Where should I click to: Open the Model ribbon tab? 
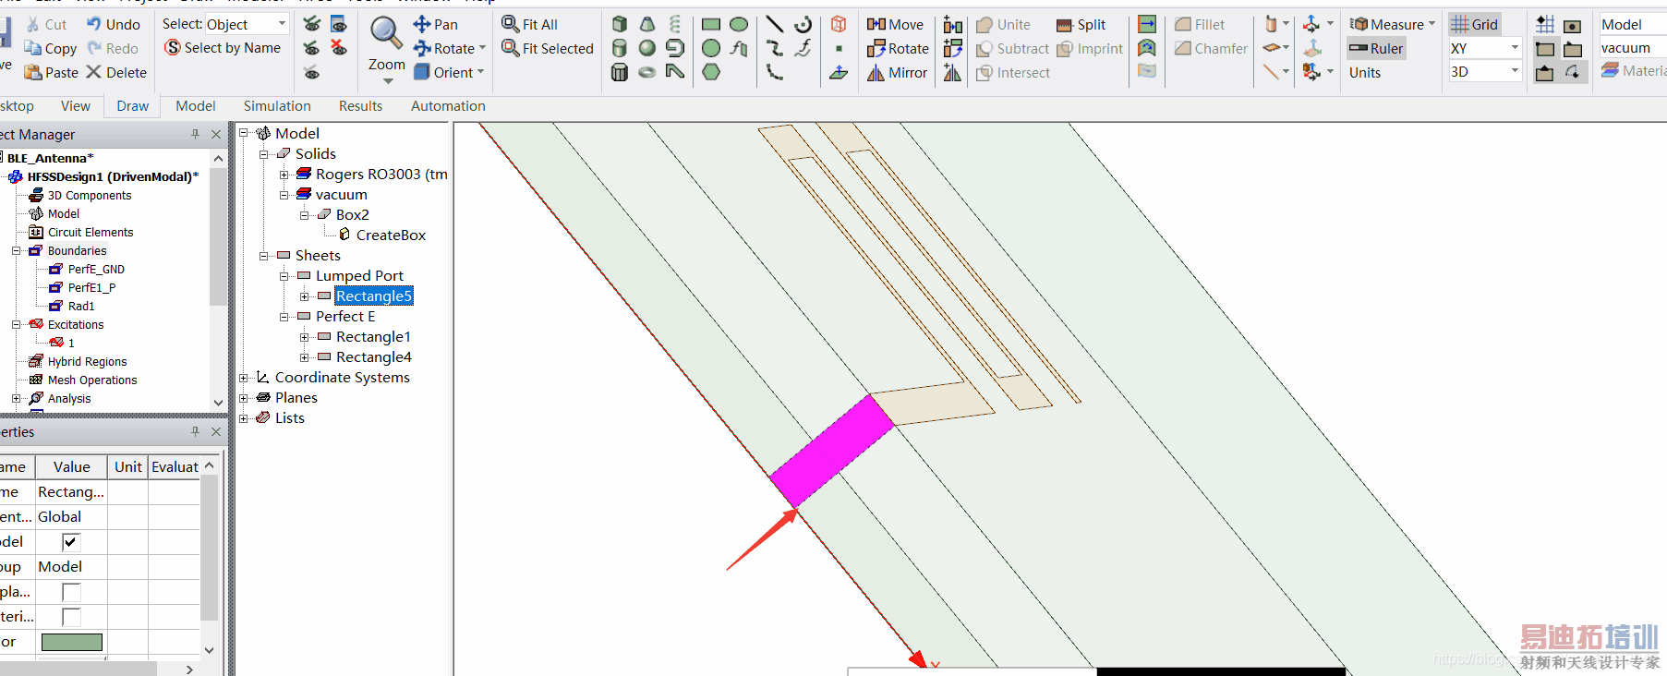tap(196, 106)
